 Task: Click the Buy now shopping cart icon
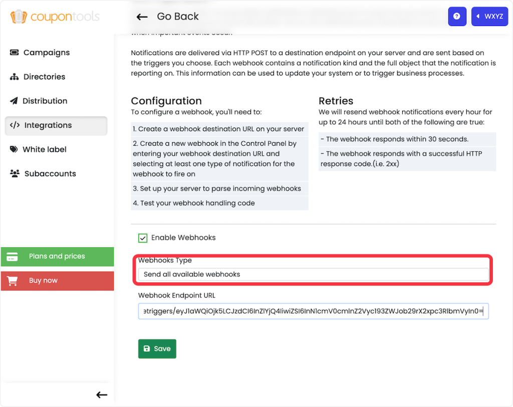(x=13, y=281)
